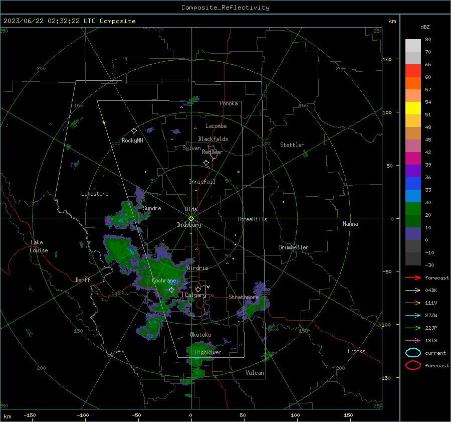Viewport: 451px width, 422px height.
Task: Click the Airdrie city label
Action: coord(197,268)
